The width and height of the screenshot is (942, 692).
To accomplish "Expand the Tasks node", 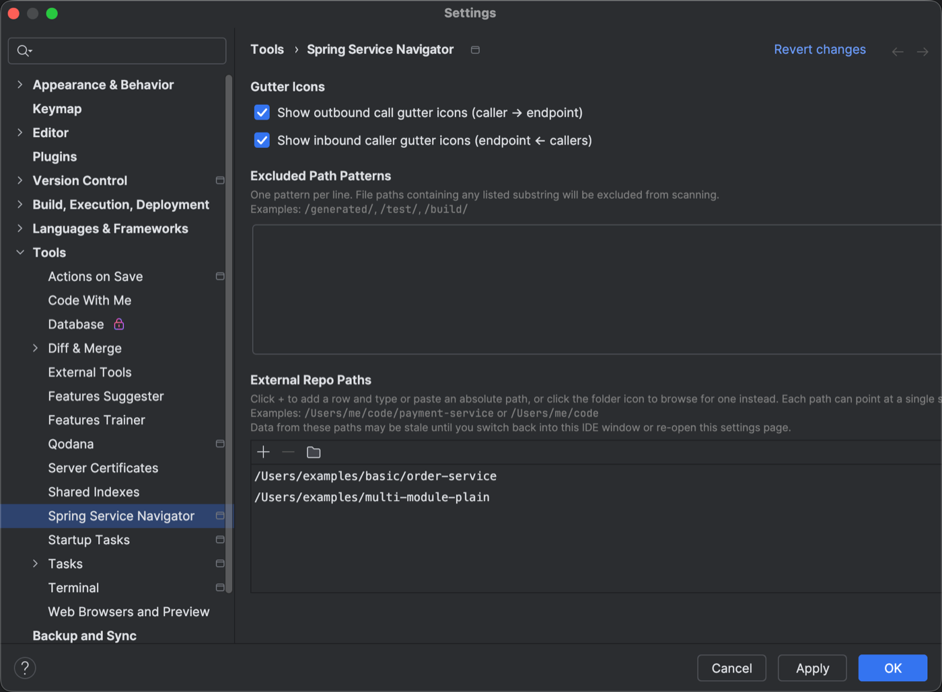I will [x=36, y=564].
